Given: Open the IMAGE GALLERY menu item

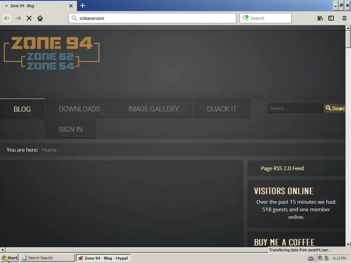Looking at the screenshot, I should (x=154, y=109).
